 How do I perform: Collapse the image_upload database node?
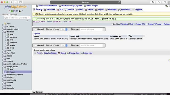pyautogui.click(x=3, y=67)
